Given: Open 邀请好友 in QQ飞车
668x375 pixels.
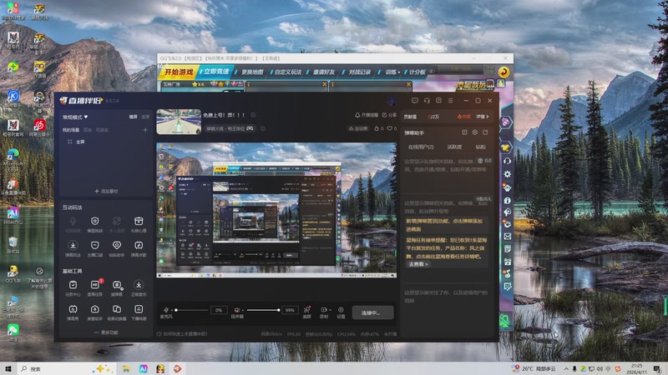Looking at the screenshot, I should pos(323,72).
